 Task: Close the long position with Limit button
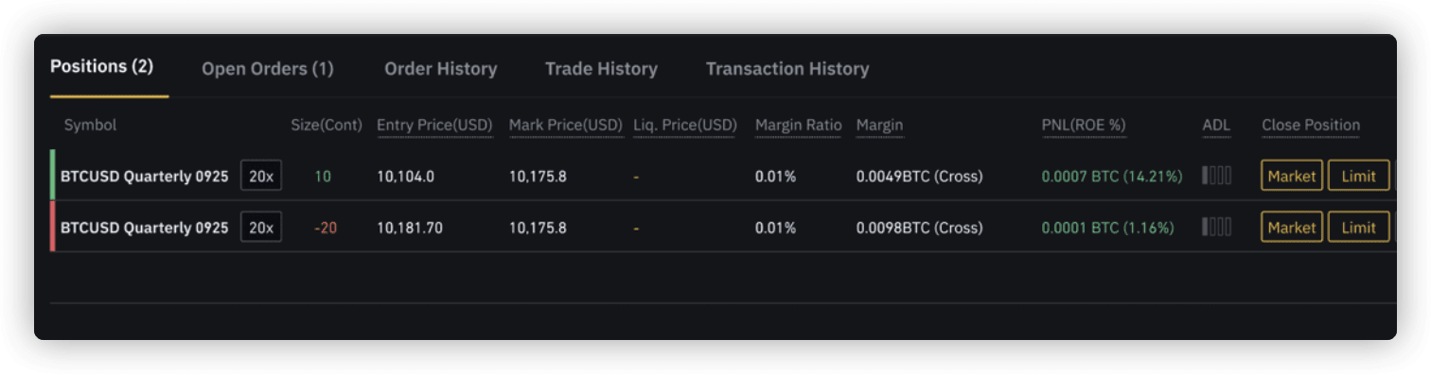coord(1358,176)
